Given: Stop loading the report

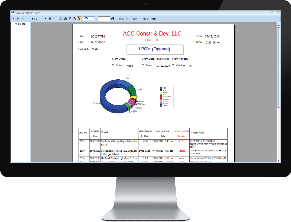Looking at the screenshot, I should [x=55, y=18].
